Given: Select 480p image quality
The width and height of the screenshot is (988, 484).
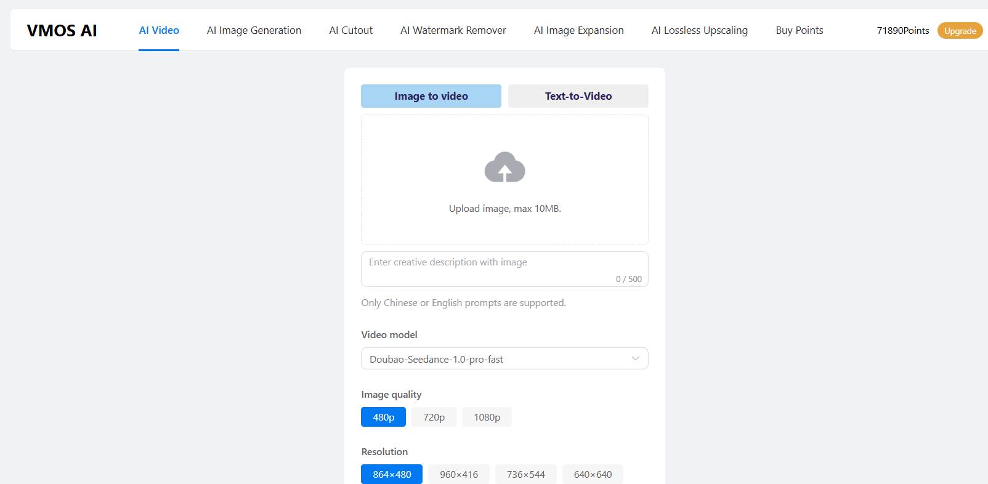Looking at the screenshot, I should pos(383,417).
